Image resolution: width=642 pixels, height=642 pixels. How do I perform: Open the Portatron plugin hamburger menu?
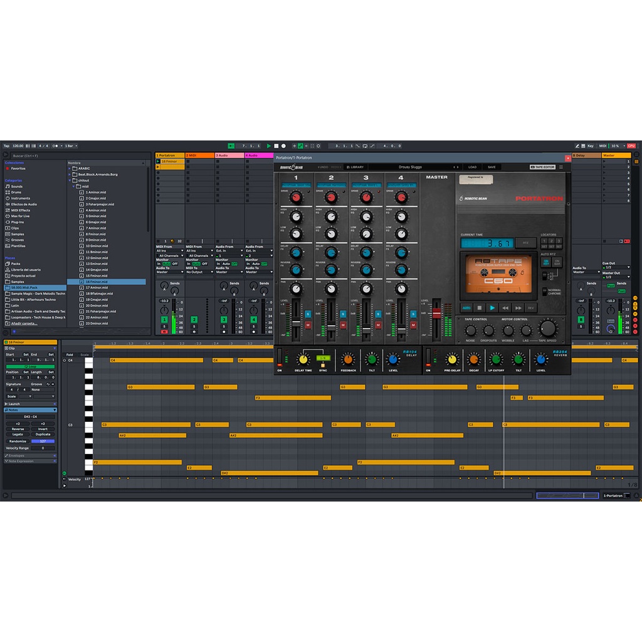point(560,167)
